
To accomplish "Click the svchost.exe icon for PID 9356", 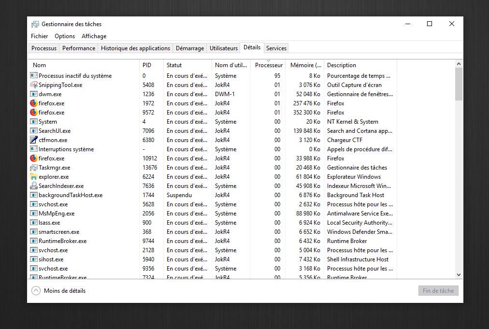I will pyautogui.click(x=34, y=269).
